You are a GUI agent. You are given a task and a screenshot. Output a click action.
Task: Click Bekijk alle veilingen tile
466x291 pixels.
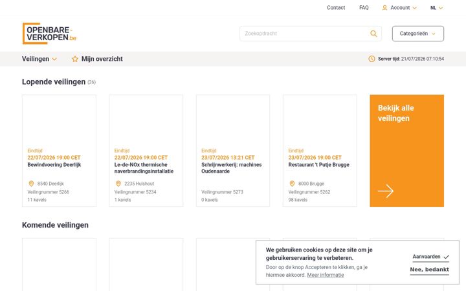406,151
